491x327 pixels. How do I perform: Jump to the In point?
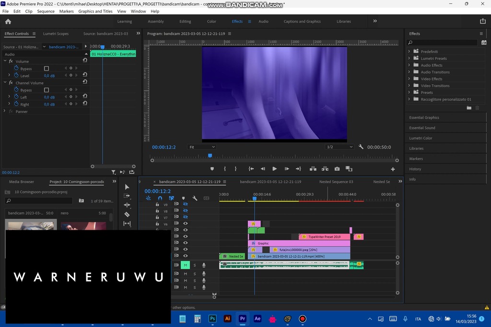251,169
